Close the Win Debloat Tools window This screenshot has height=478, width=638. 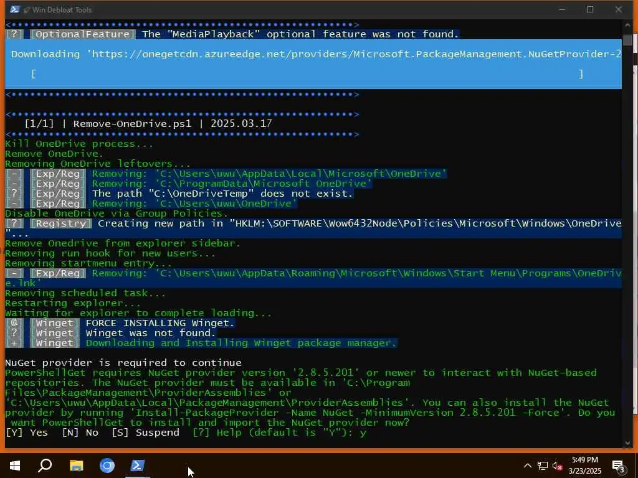[x=619, y=9]
